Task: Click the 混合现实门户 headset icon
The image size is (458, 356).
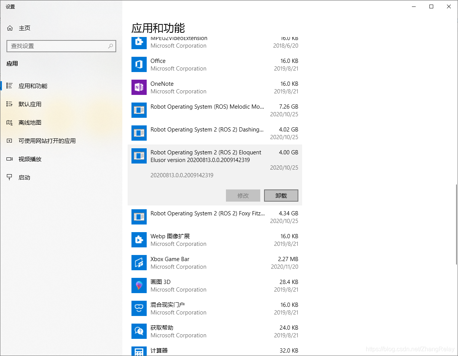Action: coord(139,308)
